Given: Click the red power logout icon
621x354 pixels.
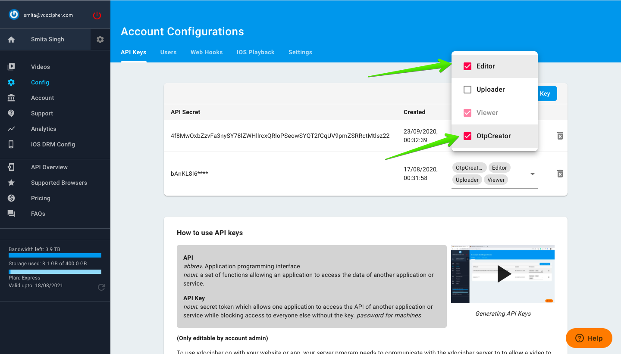Looking at the screenshot, I should [97, 16].
